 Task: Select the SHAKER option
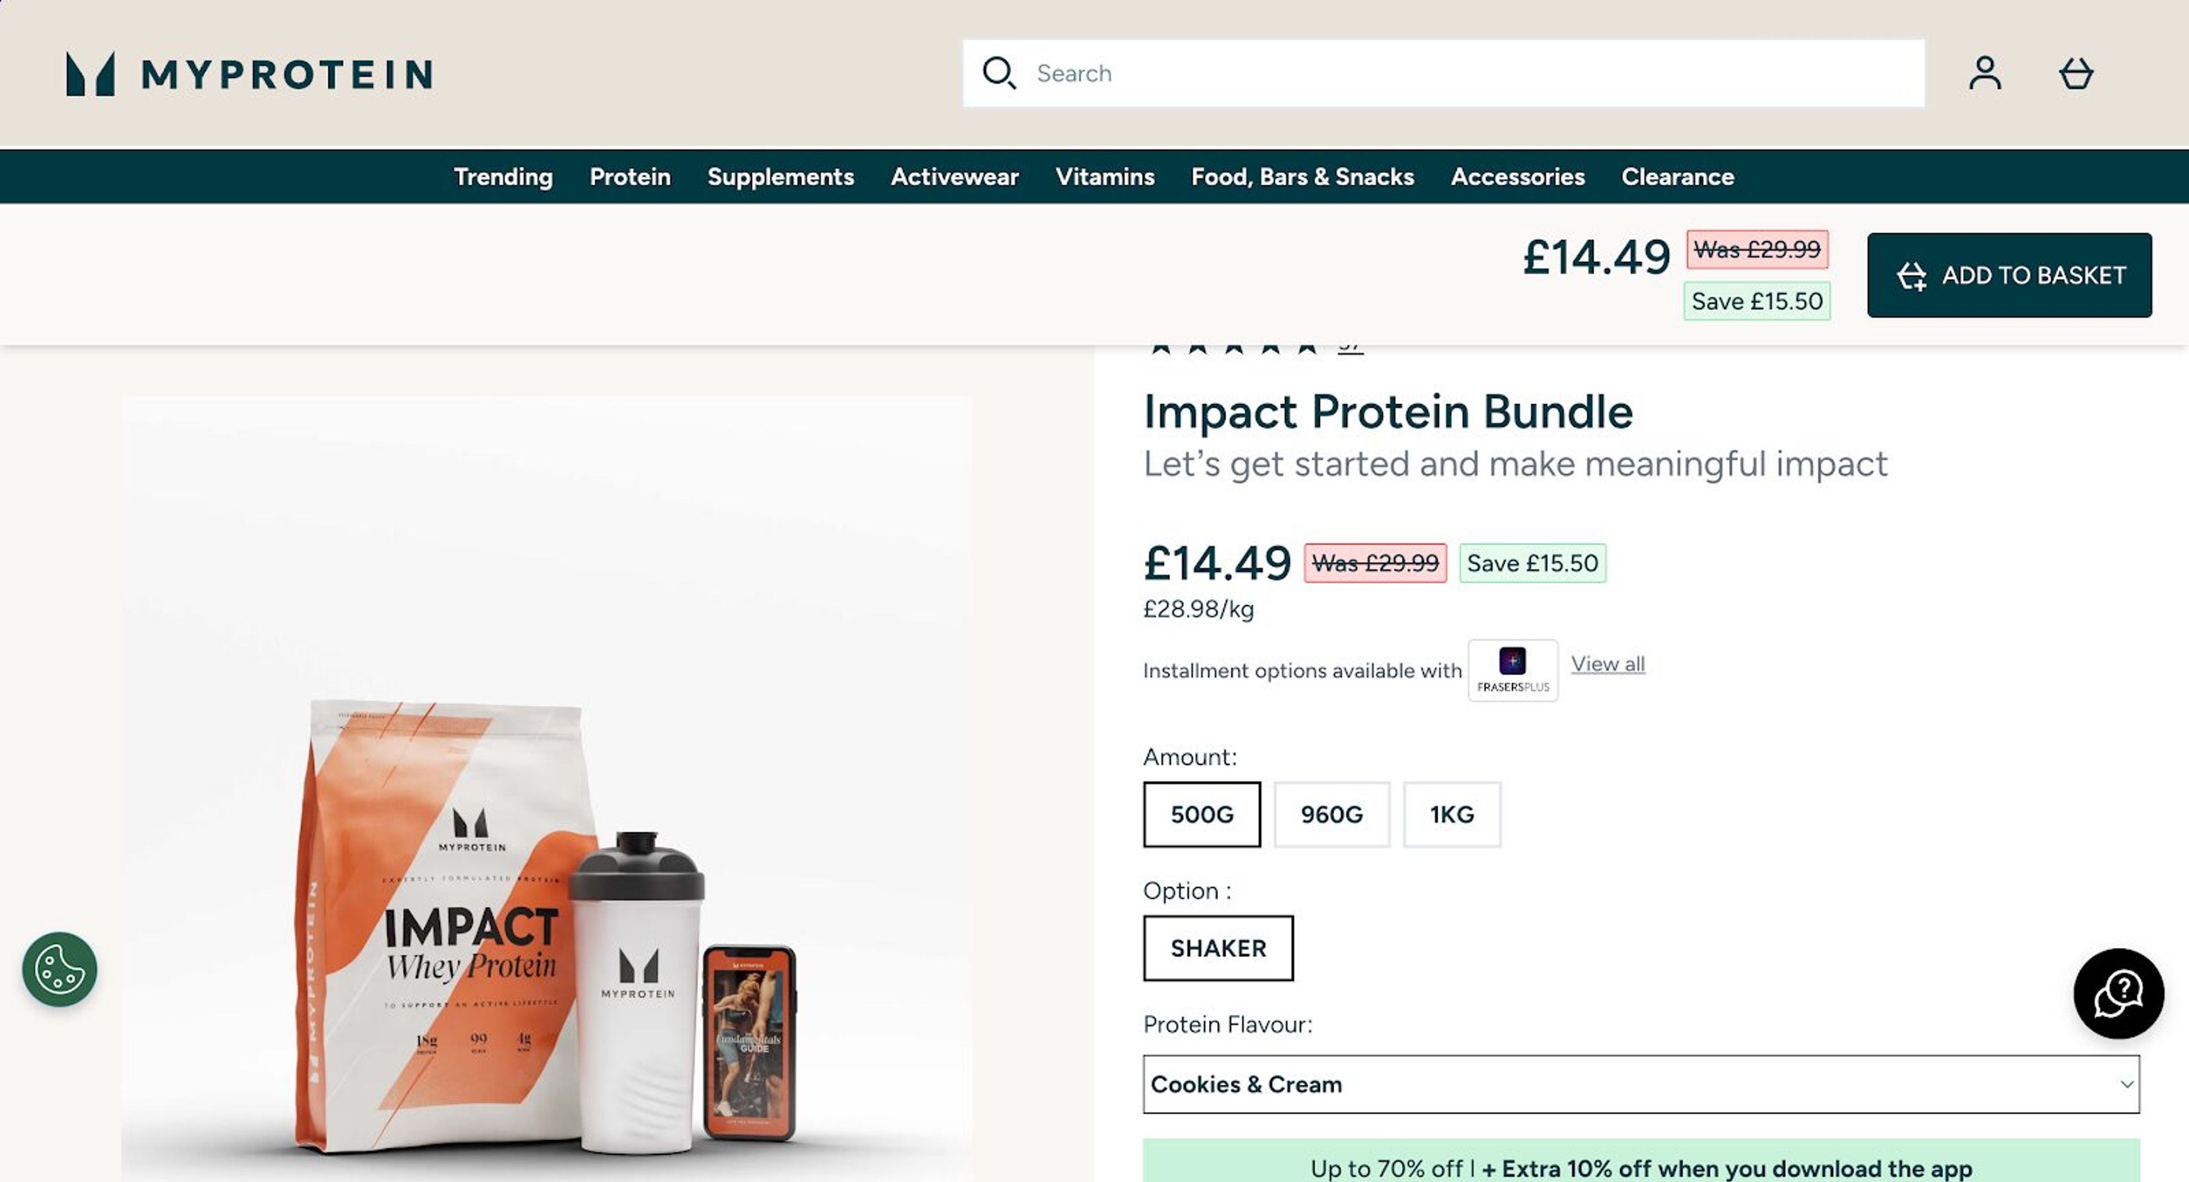click(1218, 948)
